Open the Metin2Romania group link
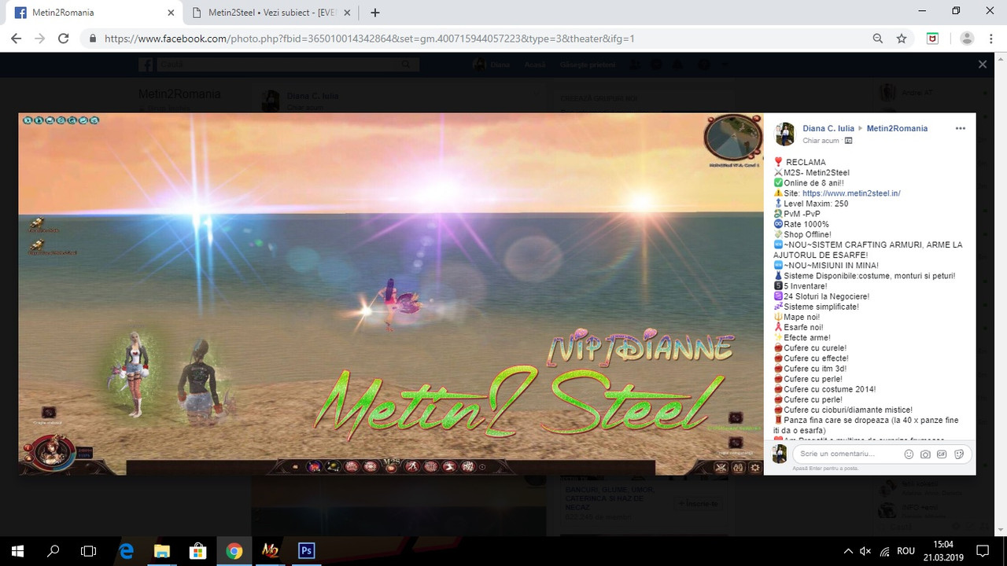Screen dimensions: 1007x566 [x=897, y=128]
